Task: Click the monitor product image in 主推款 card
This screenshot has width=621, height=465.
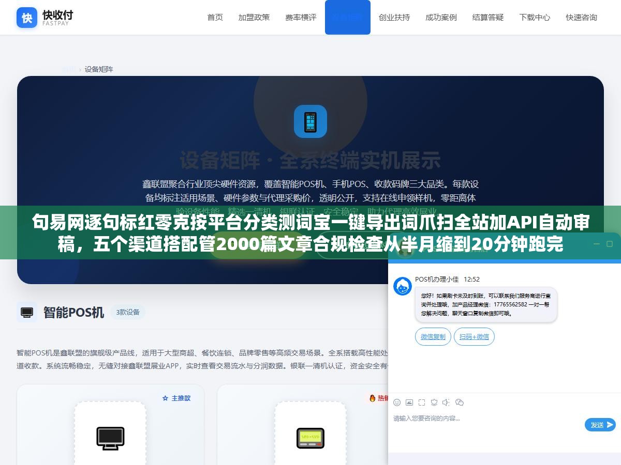Action: 110,438
